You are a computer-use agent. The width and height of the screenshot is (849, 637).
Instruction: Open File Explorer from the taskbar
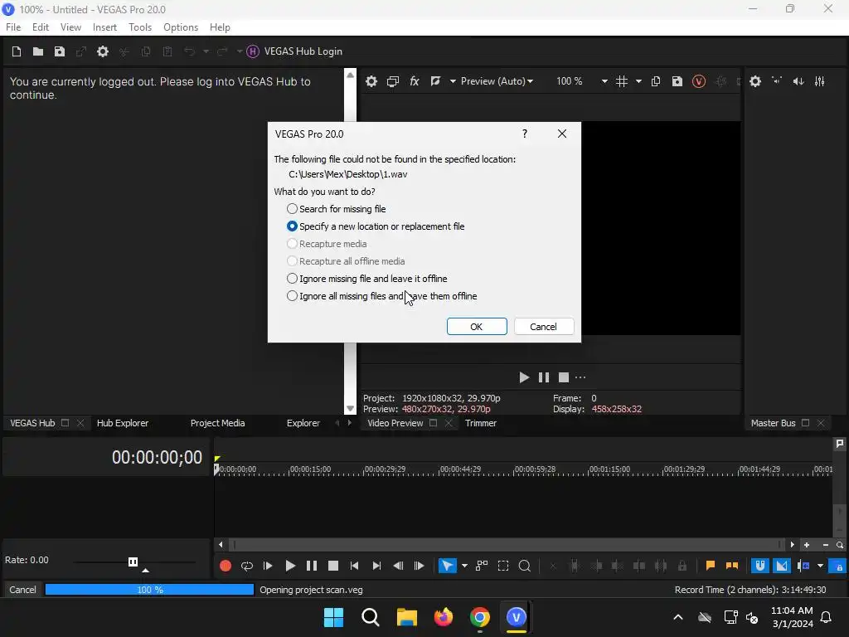tap(407, 617)
